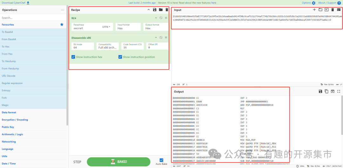Image resolution: width=343 pixels, height=168 pixels.
Task: Select the Data format category
Action: (9, 113)
